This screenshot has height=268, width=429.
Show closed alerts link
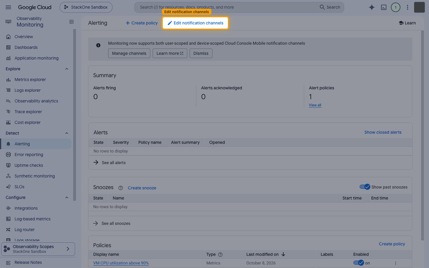click(x=383, y=132)
